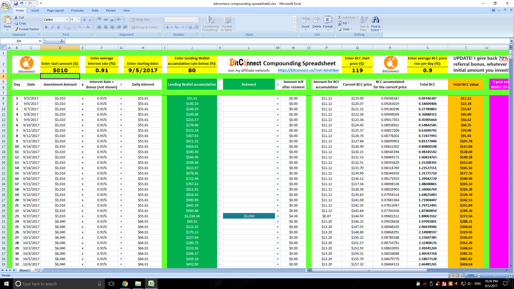This screenshot has height=289, width=514.
Task: Toggle Align Text Left
Action: (x=100, y=27)
